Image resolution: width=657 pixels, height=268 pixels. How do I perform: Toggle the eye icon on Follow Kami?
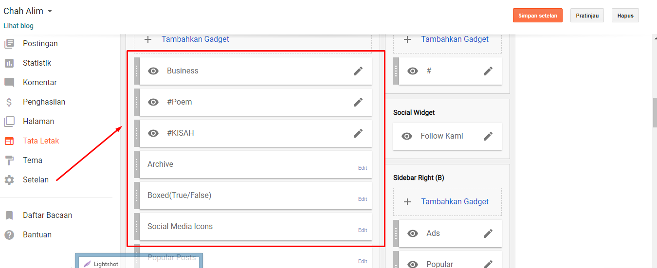[x=407, y=136]
